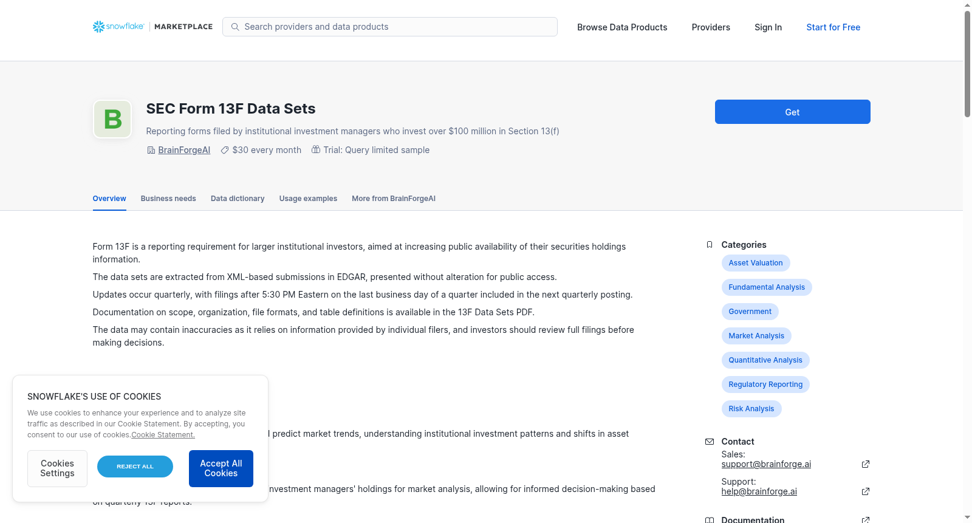Click the Snowflake logo
This screenshot has width=972, height=523.
point(118,27)
